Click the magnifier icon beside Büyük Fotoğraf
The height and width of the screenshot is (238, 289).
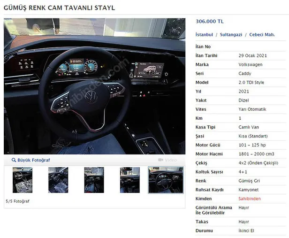tap(14, 160)
